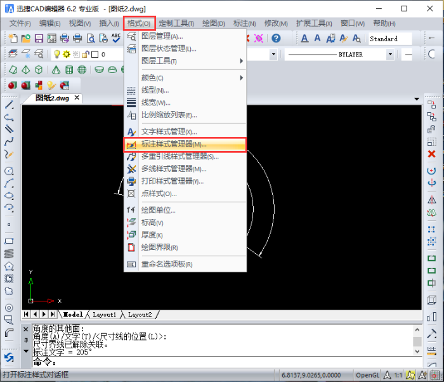The height and width of the screenshot is (382, 444).
Task: Click the Undo arrow icon at bottom left
Action: (9, 358)
